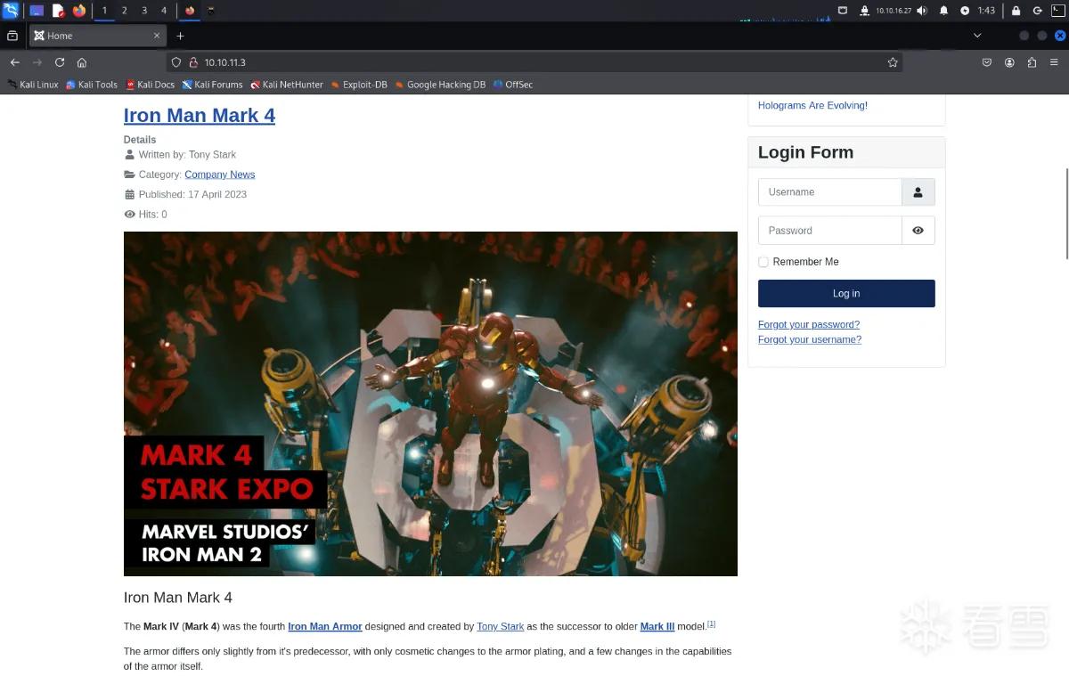Screen dimensions: 1069x676
Task: Click the Published: 17 April 2023 text
Action: coord(192,194)
